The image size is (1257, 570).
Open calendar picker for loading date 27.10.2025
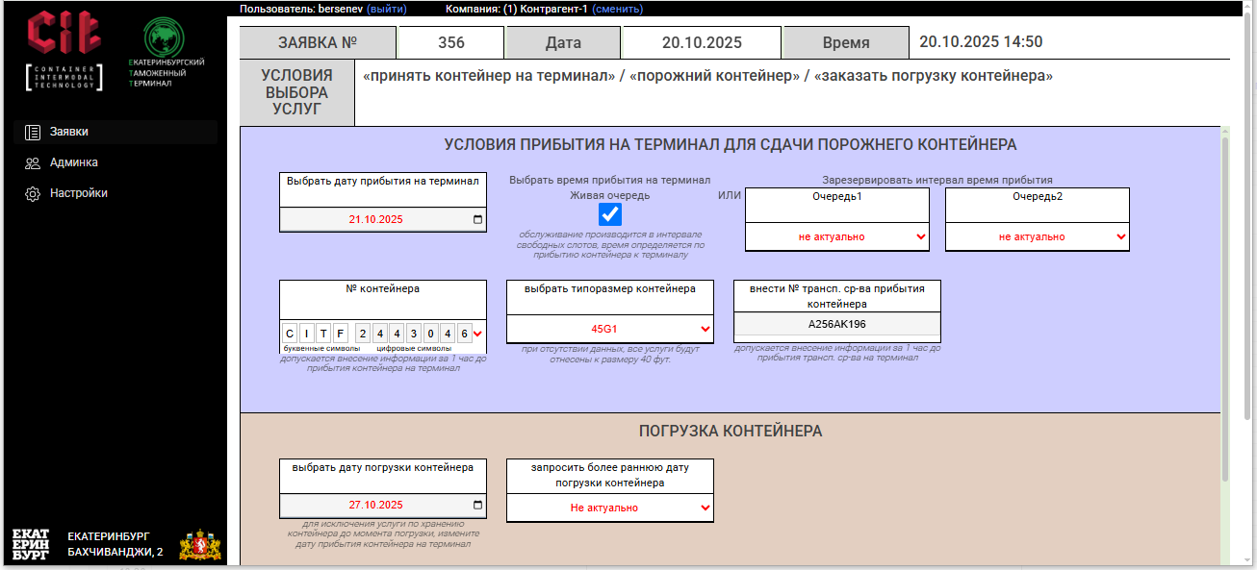coord(476,503)
